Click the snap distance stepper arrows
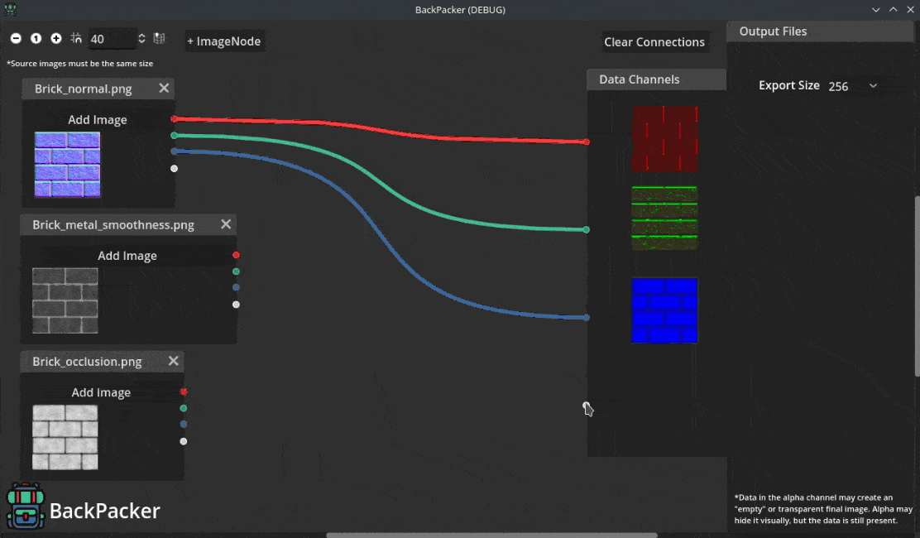This screenshot has width=920, height=538. click(x=141, y=39)
